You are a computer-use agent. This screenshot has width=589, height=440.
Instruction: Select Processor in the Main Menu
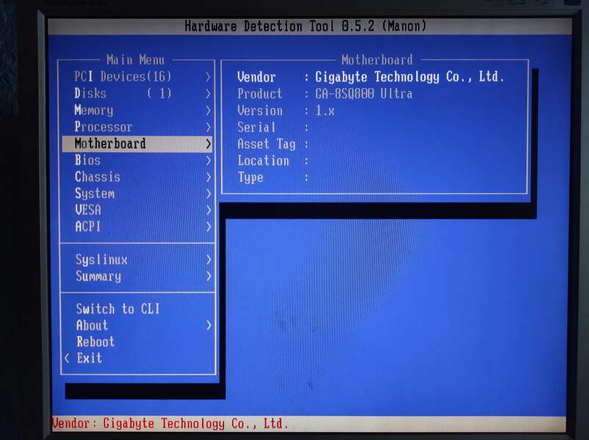tap(137, 127)
